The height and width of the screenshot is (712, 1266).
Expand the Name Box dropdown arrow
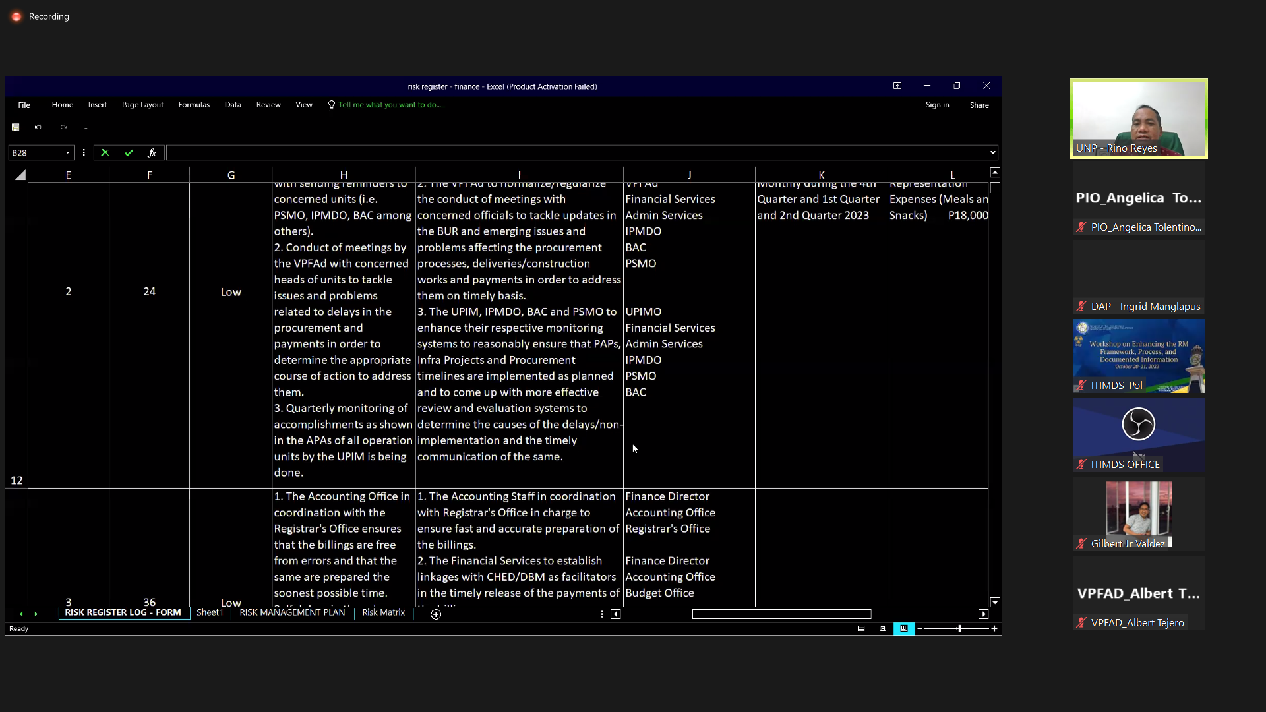click(x=67, y=153)
